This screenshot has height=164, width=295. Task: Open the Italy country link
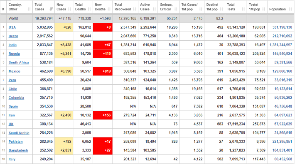[x=12, y=159]
